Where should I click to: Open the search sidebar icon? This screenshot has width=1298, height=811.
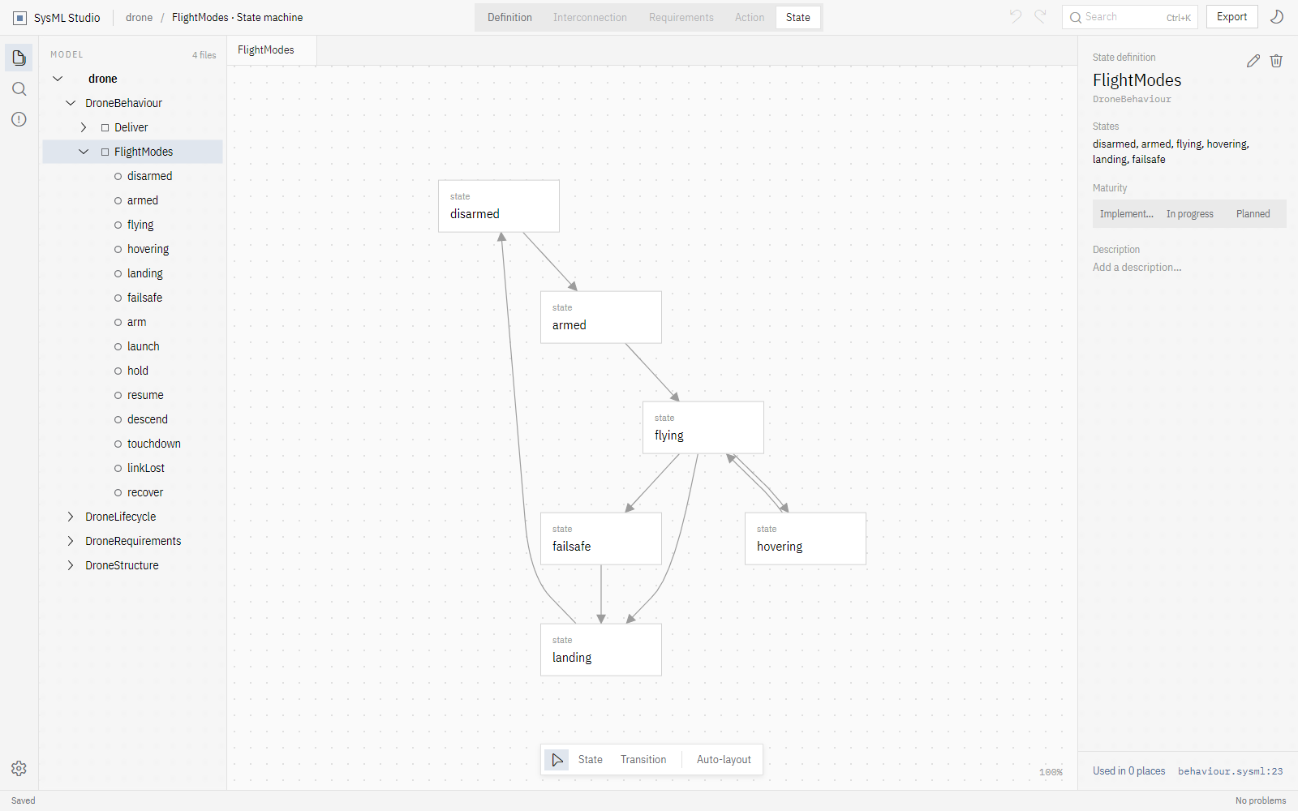click(19, 88)
